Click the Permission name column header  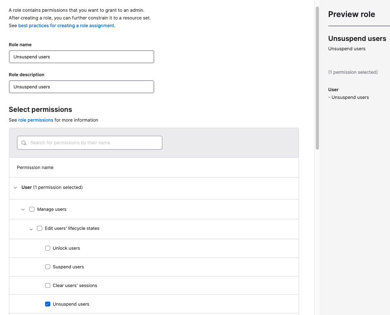(x=35, y=167)
